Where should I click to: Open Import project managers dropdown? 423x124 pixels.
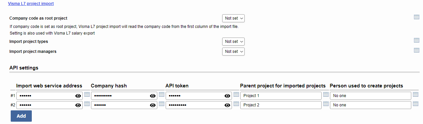233,52
